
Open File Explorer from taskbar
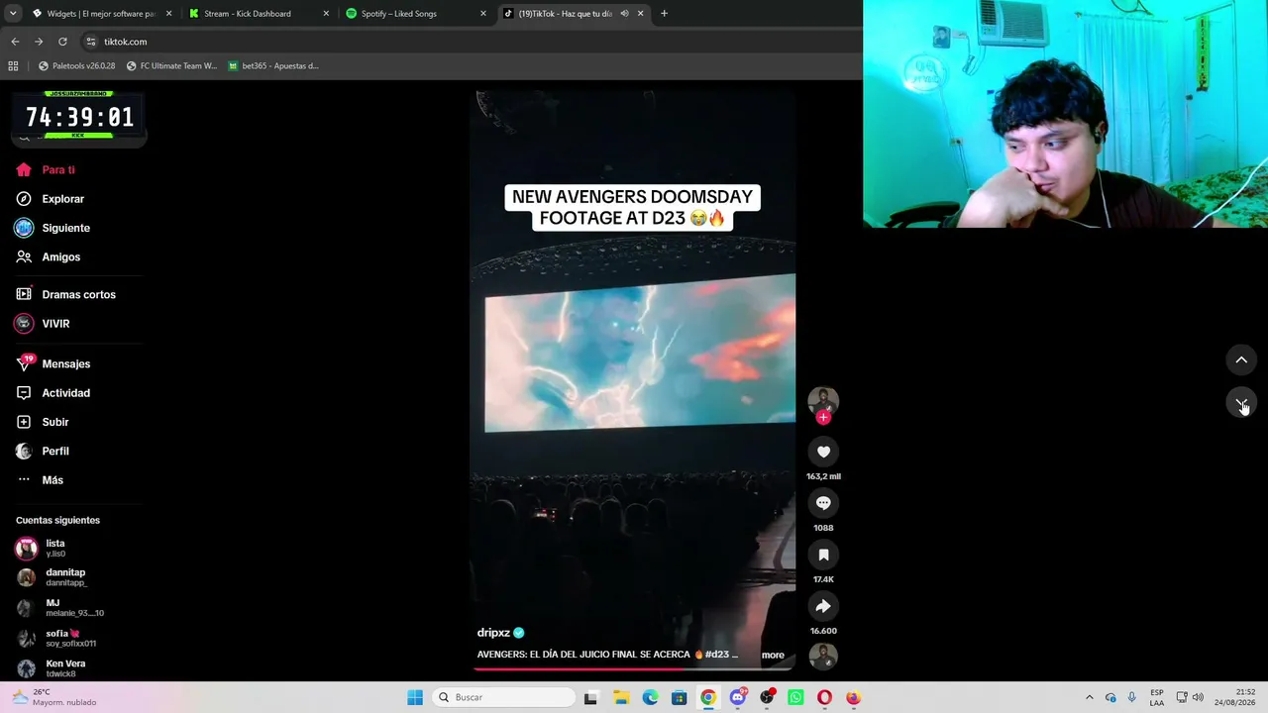[x=621, y=697]
